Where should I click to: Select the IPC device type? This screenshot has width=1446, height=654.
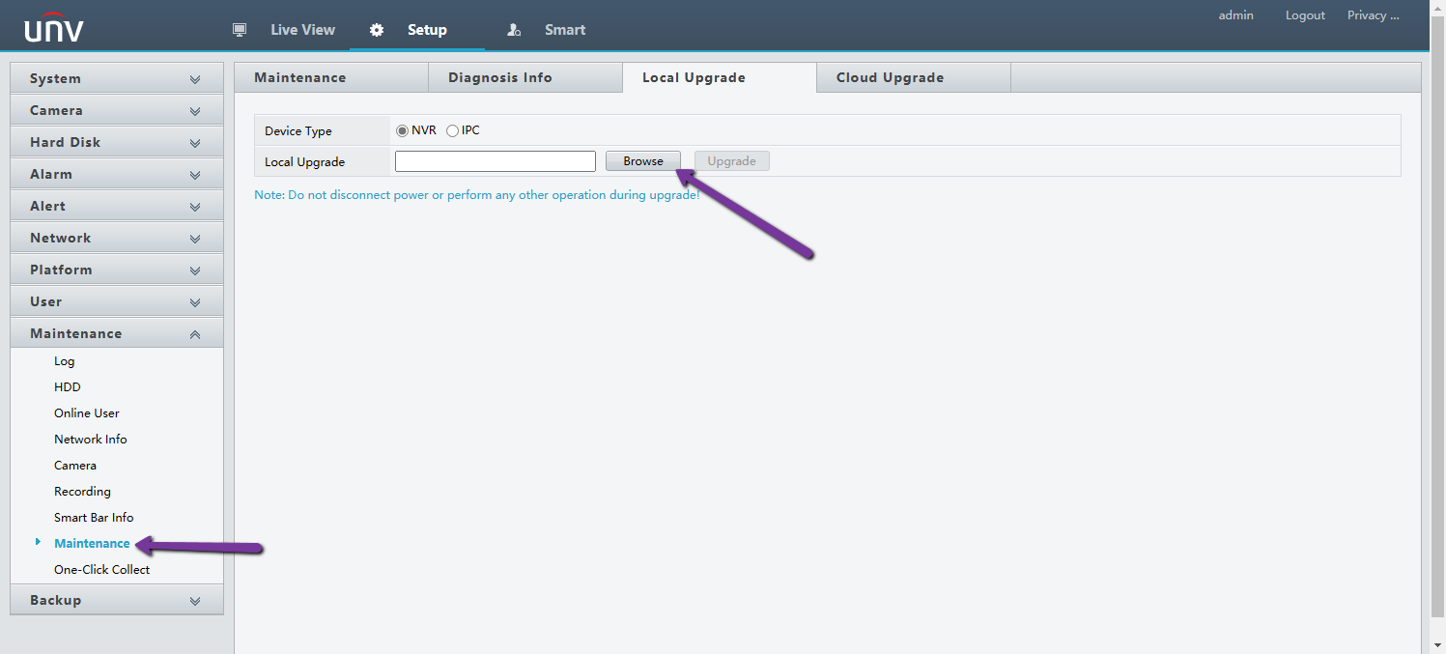[452, 130]
